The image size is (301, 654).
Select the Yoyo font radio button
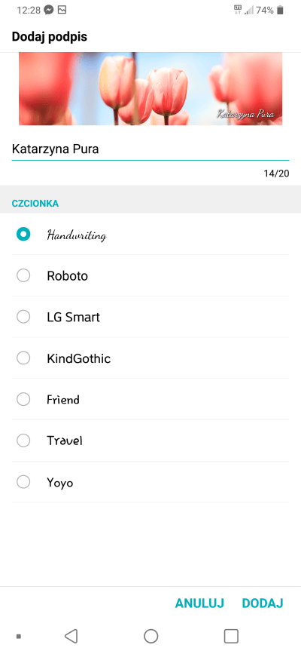[23, 482]
